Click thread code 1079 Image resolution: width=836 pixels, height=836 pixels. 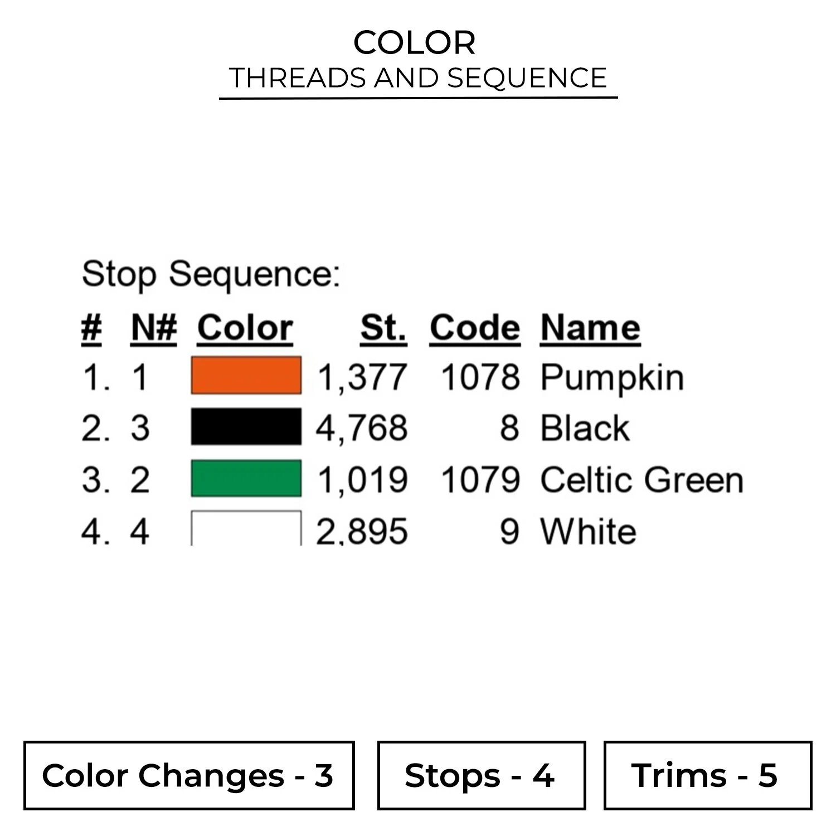480,479
